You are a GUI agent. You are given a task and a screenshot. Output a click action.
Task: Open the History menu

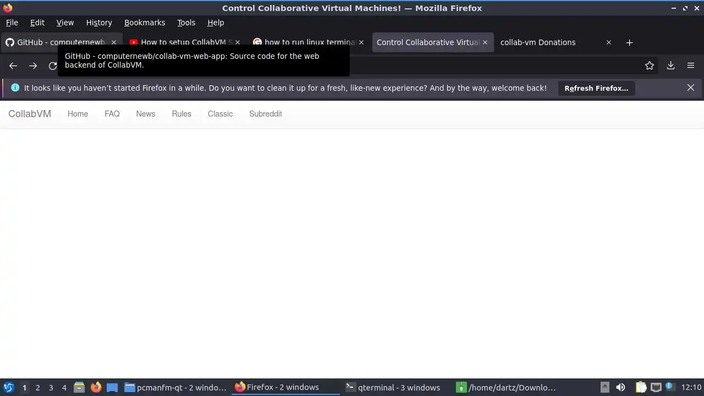click(99, 23)
